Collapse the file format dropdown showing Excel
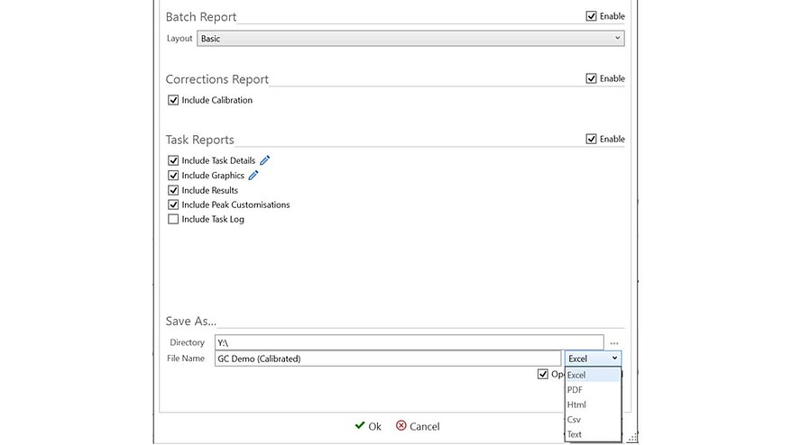The height and width of the screenshot is (445, 792). click(593, 359)
